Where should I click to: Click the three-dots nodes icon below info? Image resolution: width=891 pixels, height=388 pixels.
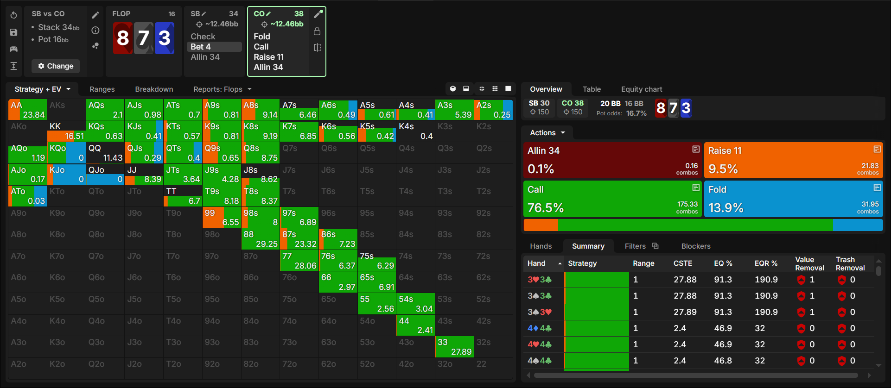[95, 45]
